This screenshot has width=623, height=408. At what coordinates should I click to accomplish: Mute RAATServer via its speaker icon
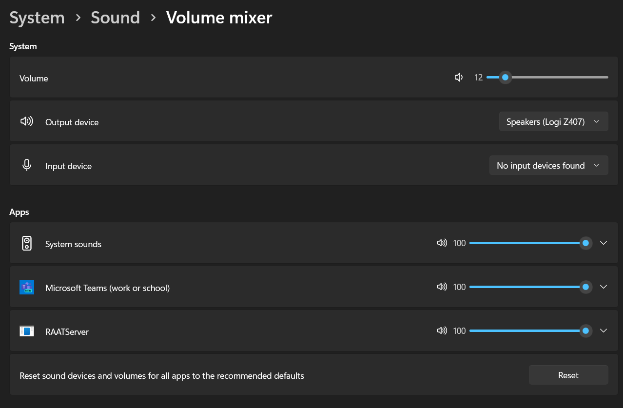coord(442,330)
